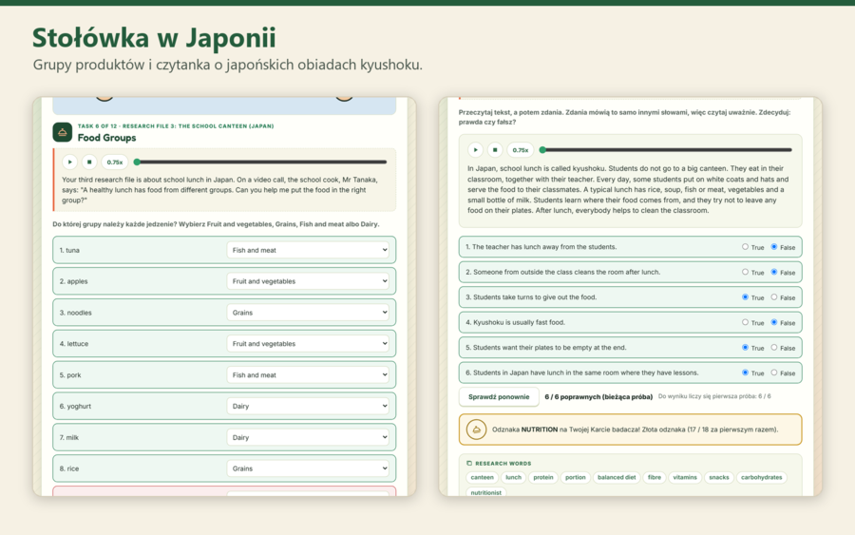Open the food group dropdown for lettuce
The image size is (855, 535).
pos(308,344)
